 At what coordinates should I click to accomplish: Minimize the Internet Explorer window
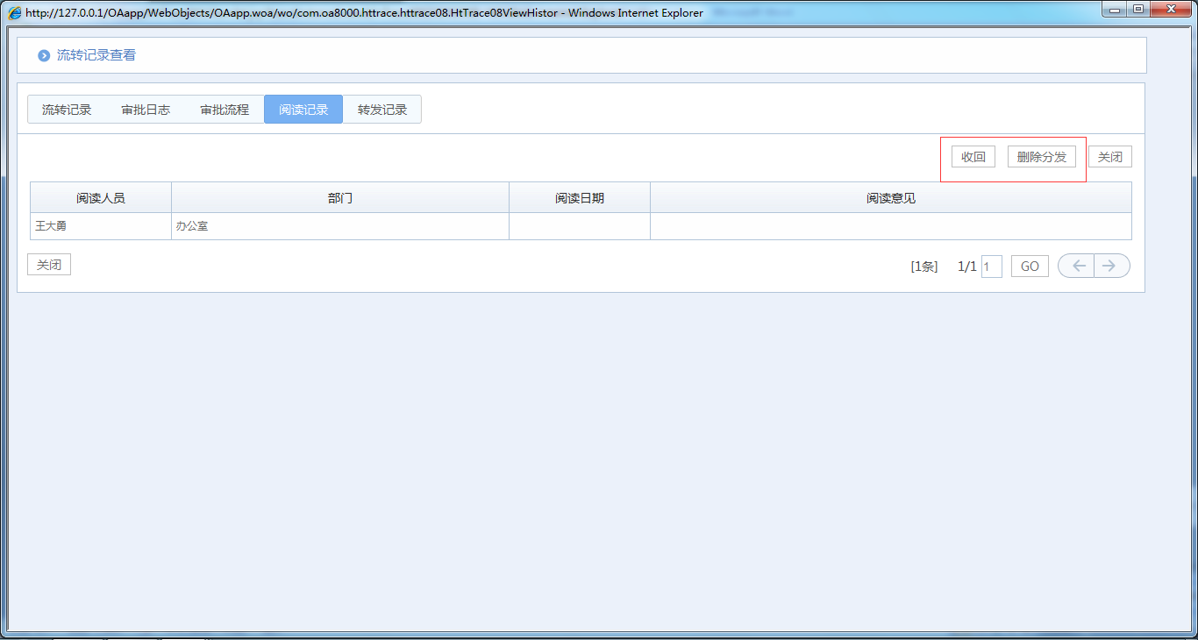coord(1114,10)
